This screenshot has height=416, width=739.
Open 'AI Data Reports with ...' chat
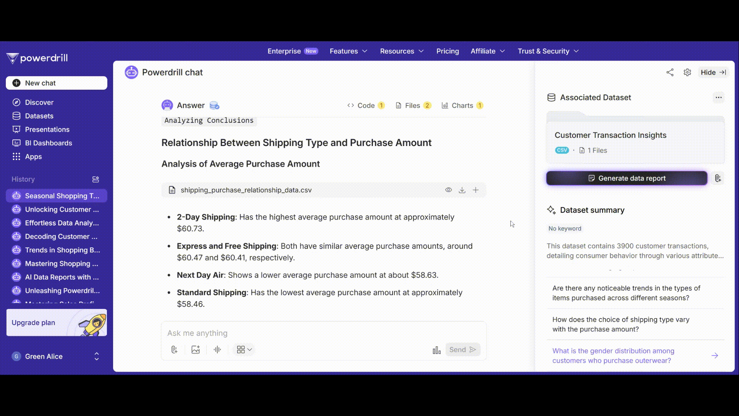coord(57,277)
